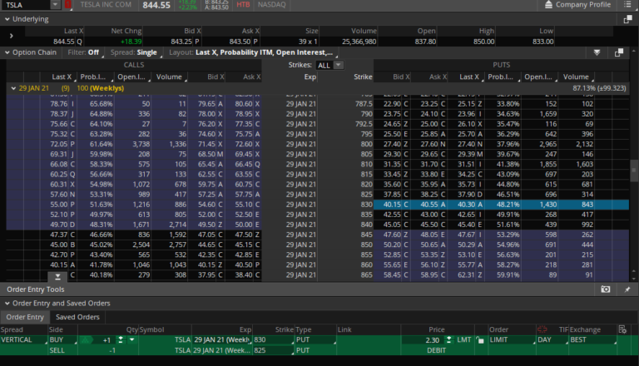Click the 2.30 limit price field
639x366 pixels.
point(422,340)
